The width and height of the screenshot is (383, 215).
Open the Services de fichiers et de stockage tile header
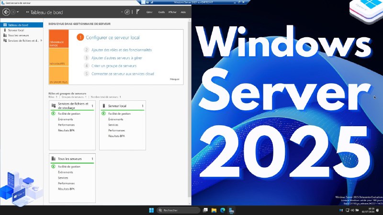click(x=72, y=106)
